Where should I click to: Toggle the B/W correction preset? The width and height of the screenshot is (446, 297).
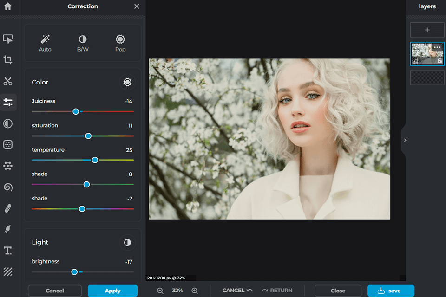(83, 43)
